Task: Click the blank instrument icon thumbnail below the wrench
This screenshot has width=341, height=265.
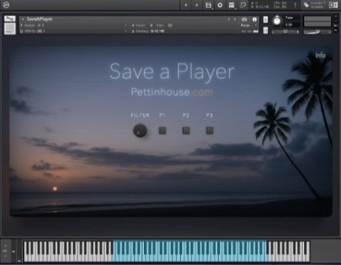Action: [10, 29]
